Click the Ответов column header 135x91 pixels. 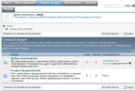(x=96, y=55)
